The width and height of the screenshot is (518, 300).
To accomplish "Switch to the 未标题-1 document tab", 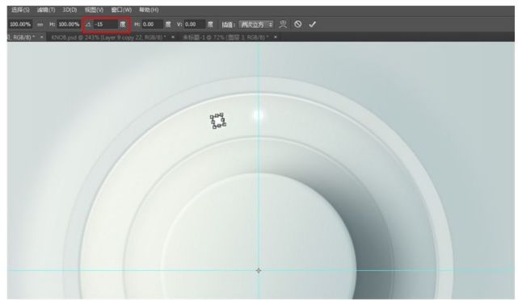I will tap(225, 37).
